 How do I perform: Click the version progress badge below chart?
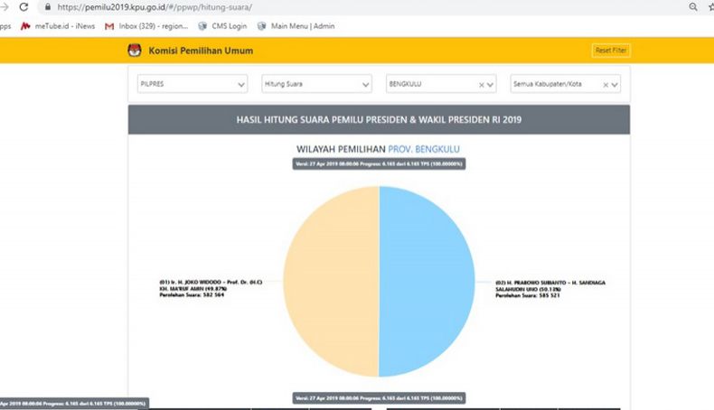tap(379, 398)
